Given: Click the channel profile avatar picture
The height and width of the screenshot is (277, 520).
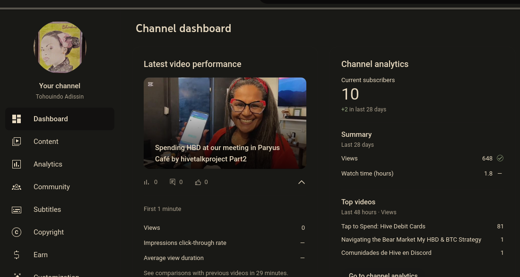Looking at the screenshot, I should [x=60, y=47].
